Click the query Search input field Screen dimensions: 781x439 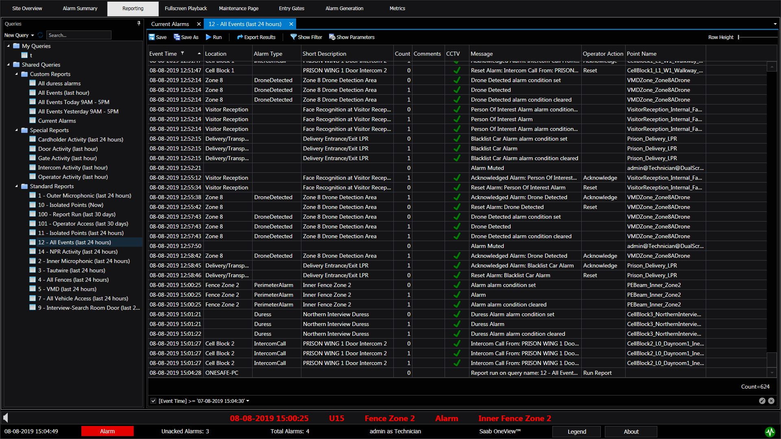click(x=79, y=35)
